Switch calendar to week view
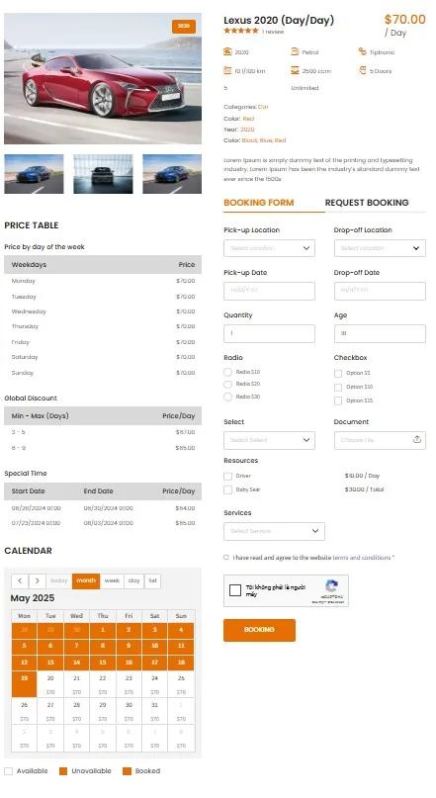The width and height of the screenshot is (436, 798). 112,580
